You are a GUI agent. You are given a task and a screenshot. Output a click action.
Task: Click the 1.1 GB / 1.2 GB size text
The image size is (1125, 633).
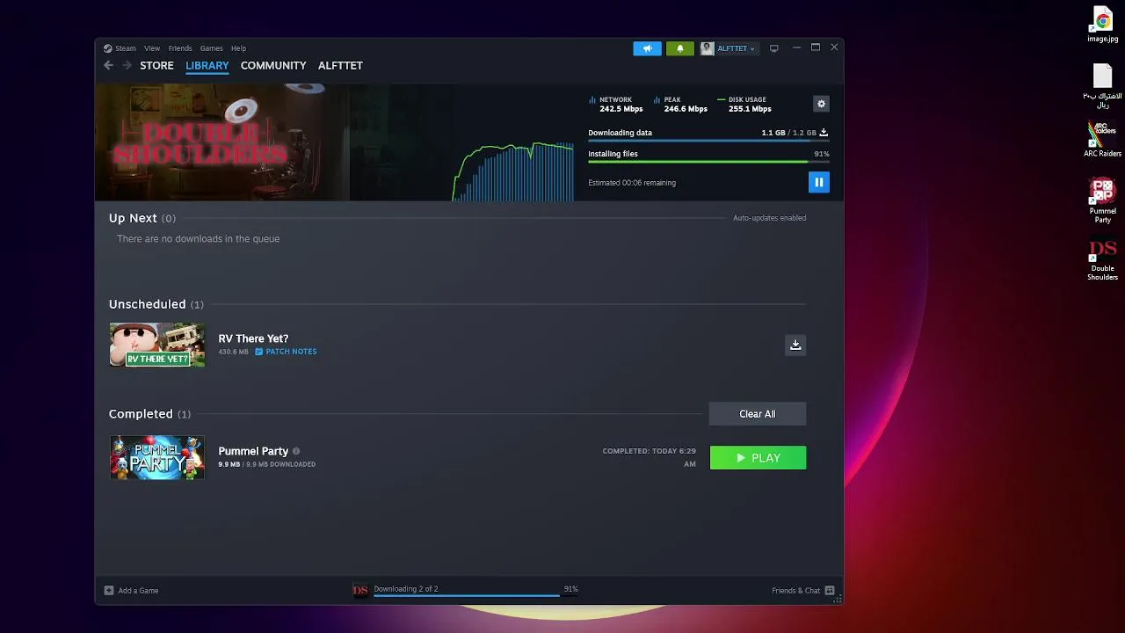click(788, 133)
